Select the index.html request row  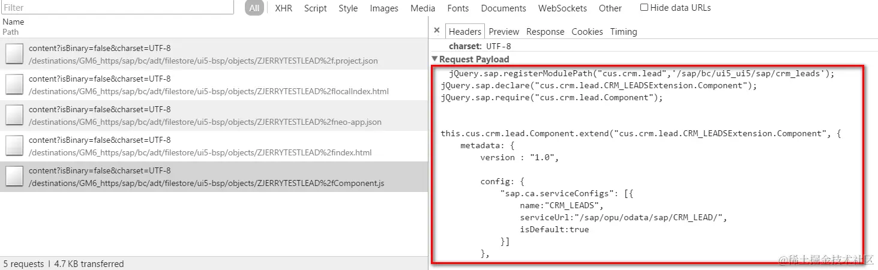(214, 146)
